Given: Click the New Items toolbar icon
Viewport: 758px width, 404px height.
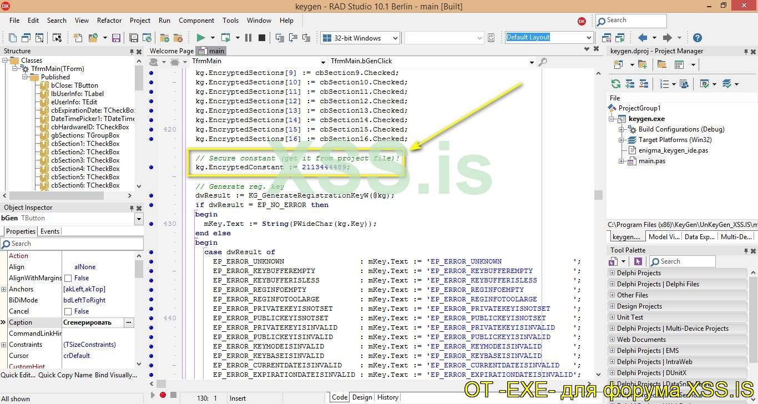Looking at the screenshot, I should (78, 38).
